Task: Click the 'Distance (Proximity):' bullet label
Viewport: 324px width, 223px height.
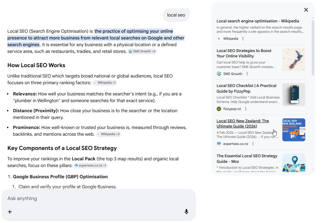Action: [36, 111]
